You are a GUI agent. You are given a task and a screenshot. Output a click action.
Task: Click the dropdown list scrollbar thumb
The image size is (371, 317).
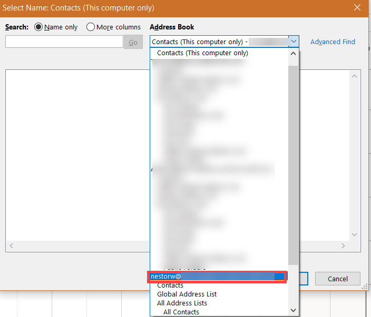[x=293, y=165]
